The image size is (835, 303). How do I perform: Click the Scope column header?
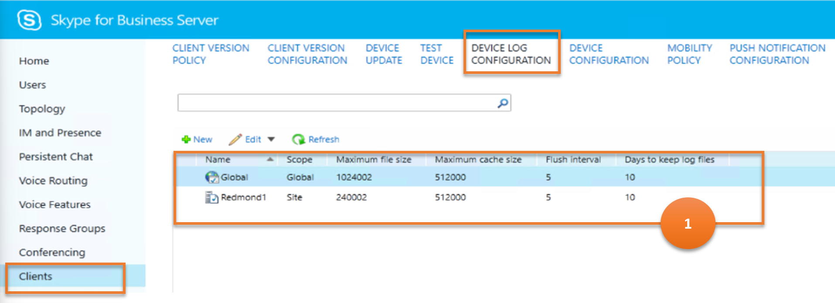tap(299, 160)
